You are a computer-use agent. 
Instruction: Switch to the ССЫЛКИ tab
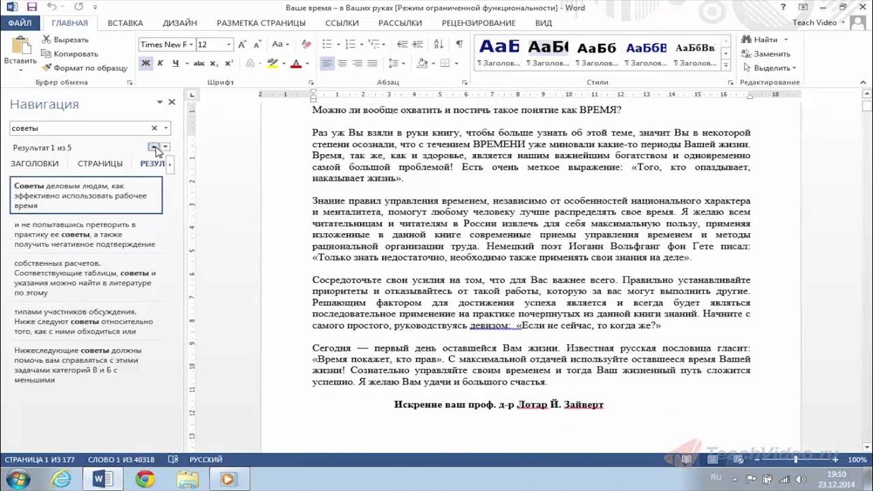click(342, 23)
